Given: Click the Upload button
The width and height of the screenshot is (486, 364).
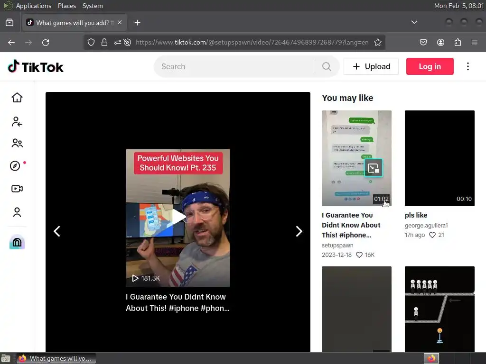Looking at the screenshot, I should 371,66.
